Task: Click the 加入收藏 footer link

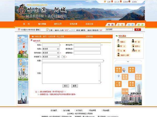Action: point(66,110)
